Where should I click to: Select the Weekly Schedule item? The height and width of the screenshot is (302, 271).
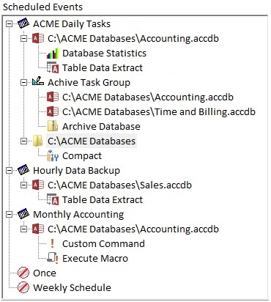[x=72, y=287]
